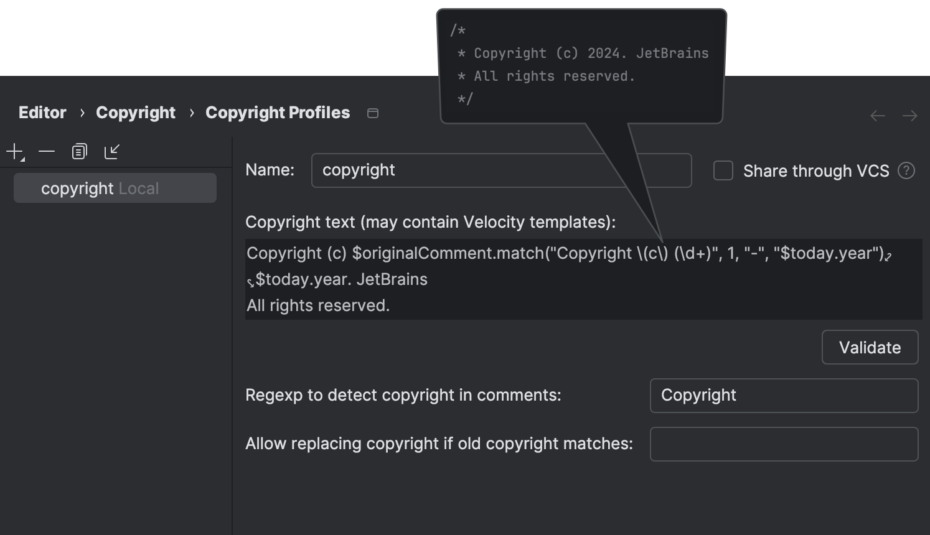Duplicate the copyright profile

[x=79, y=151]
